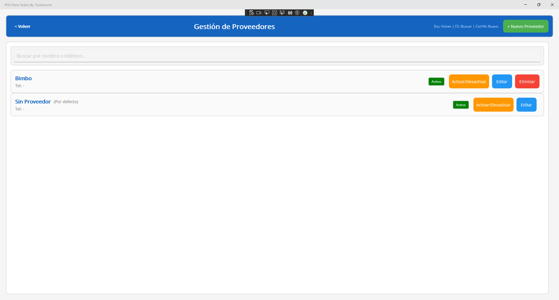Toggle the display layout adorners icon
Screen dimensions: 559x300
point(274,13)
